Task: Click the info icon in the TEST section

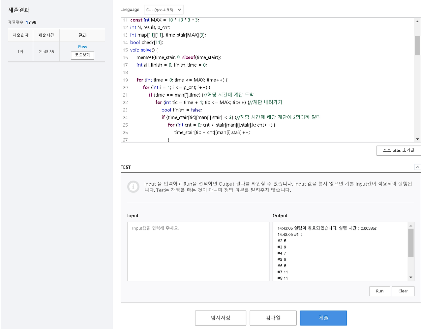Action: [x=133, y=187]
